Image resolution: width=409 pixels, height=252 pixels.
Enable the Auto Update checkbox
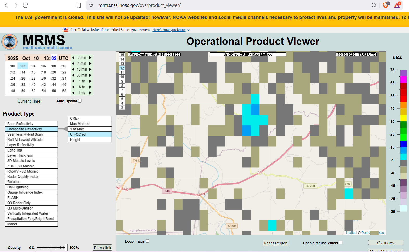click(80, 101)
